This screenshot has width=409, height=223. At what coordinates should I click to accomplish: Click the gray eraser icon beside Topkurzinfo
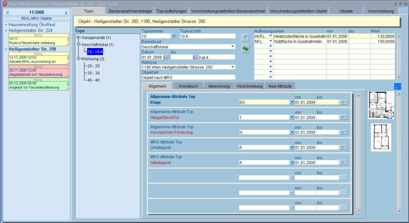(245, 37)
